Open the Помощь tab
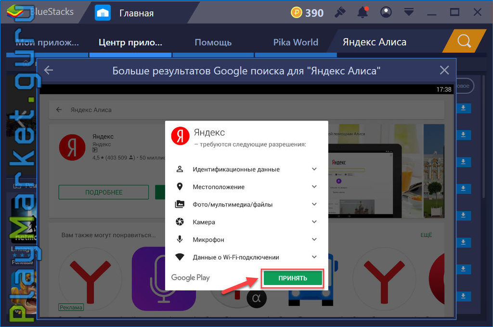 coord(213,42)
